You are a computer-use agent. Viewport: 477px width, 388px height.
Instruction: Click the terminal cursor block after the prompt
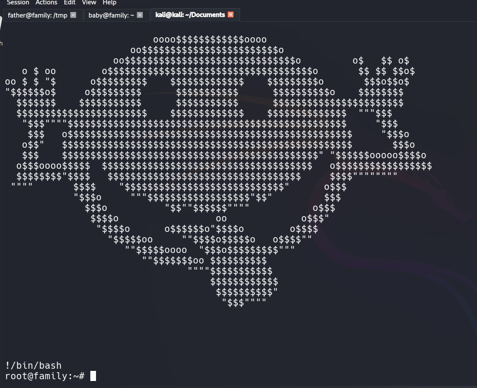click(x=93, y=376)
